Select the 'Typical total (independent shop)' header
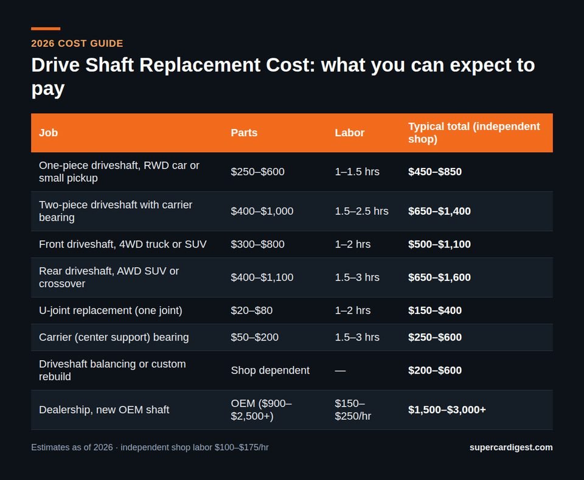Image resolution: width=584 pixels, height=480 pixels. point(474,133)
